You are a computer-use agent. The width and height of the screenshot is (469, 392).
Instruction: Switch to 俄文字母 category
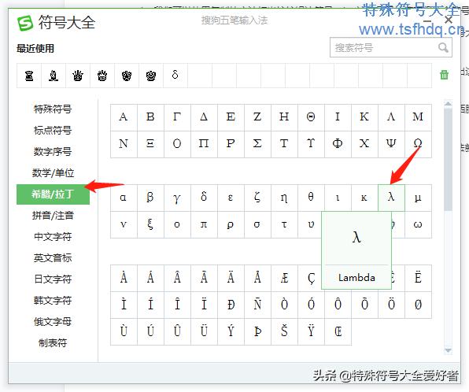(x=53, y=322)
